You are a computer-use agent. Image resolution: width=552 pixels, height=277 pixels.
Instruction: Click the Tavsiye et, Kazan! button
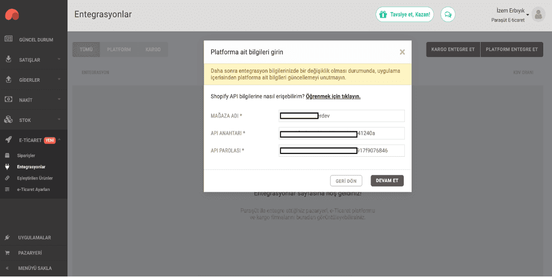coord(405,14)
